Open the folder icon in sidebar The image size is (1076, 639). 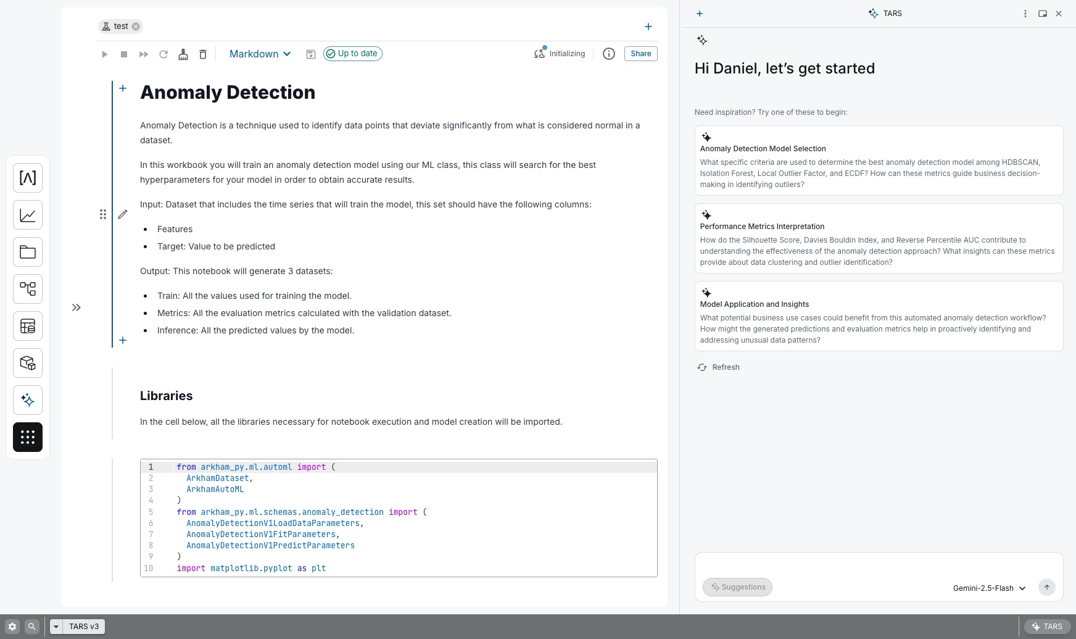28,252
